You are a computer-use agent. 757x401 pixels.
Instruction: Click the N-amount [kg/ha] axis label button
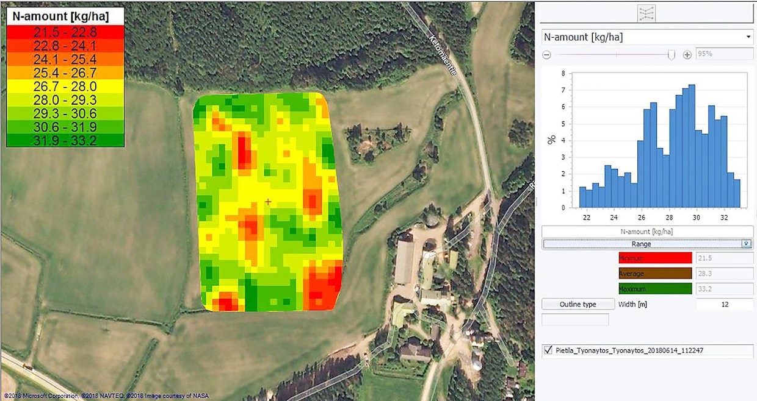point(647,232)
